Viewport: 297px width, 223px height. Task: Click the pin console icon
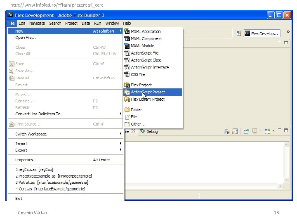[x=246, y=131]
